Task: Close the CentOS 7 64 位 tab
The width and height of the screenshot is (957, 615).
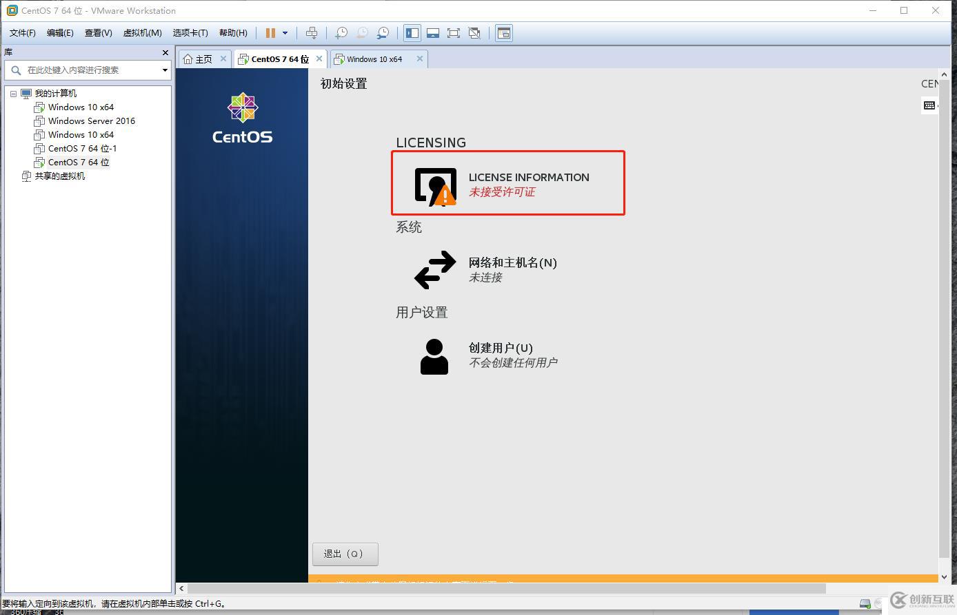Action: pos(319,59)
